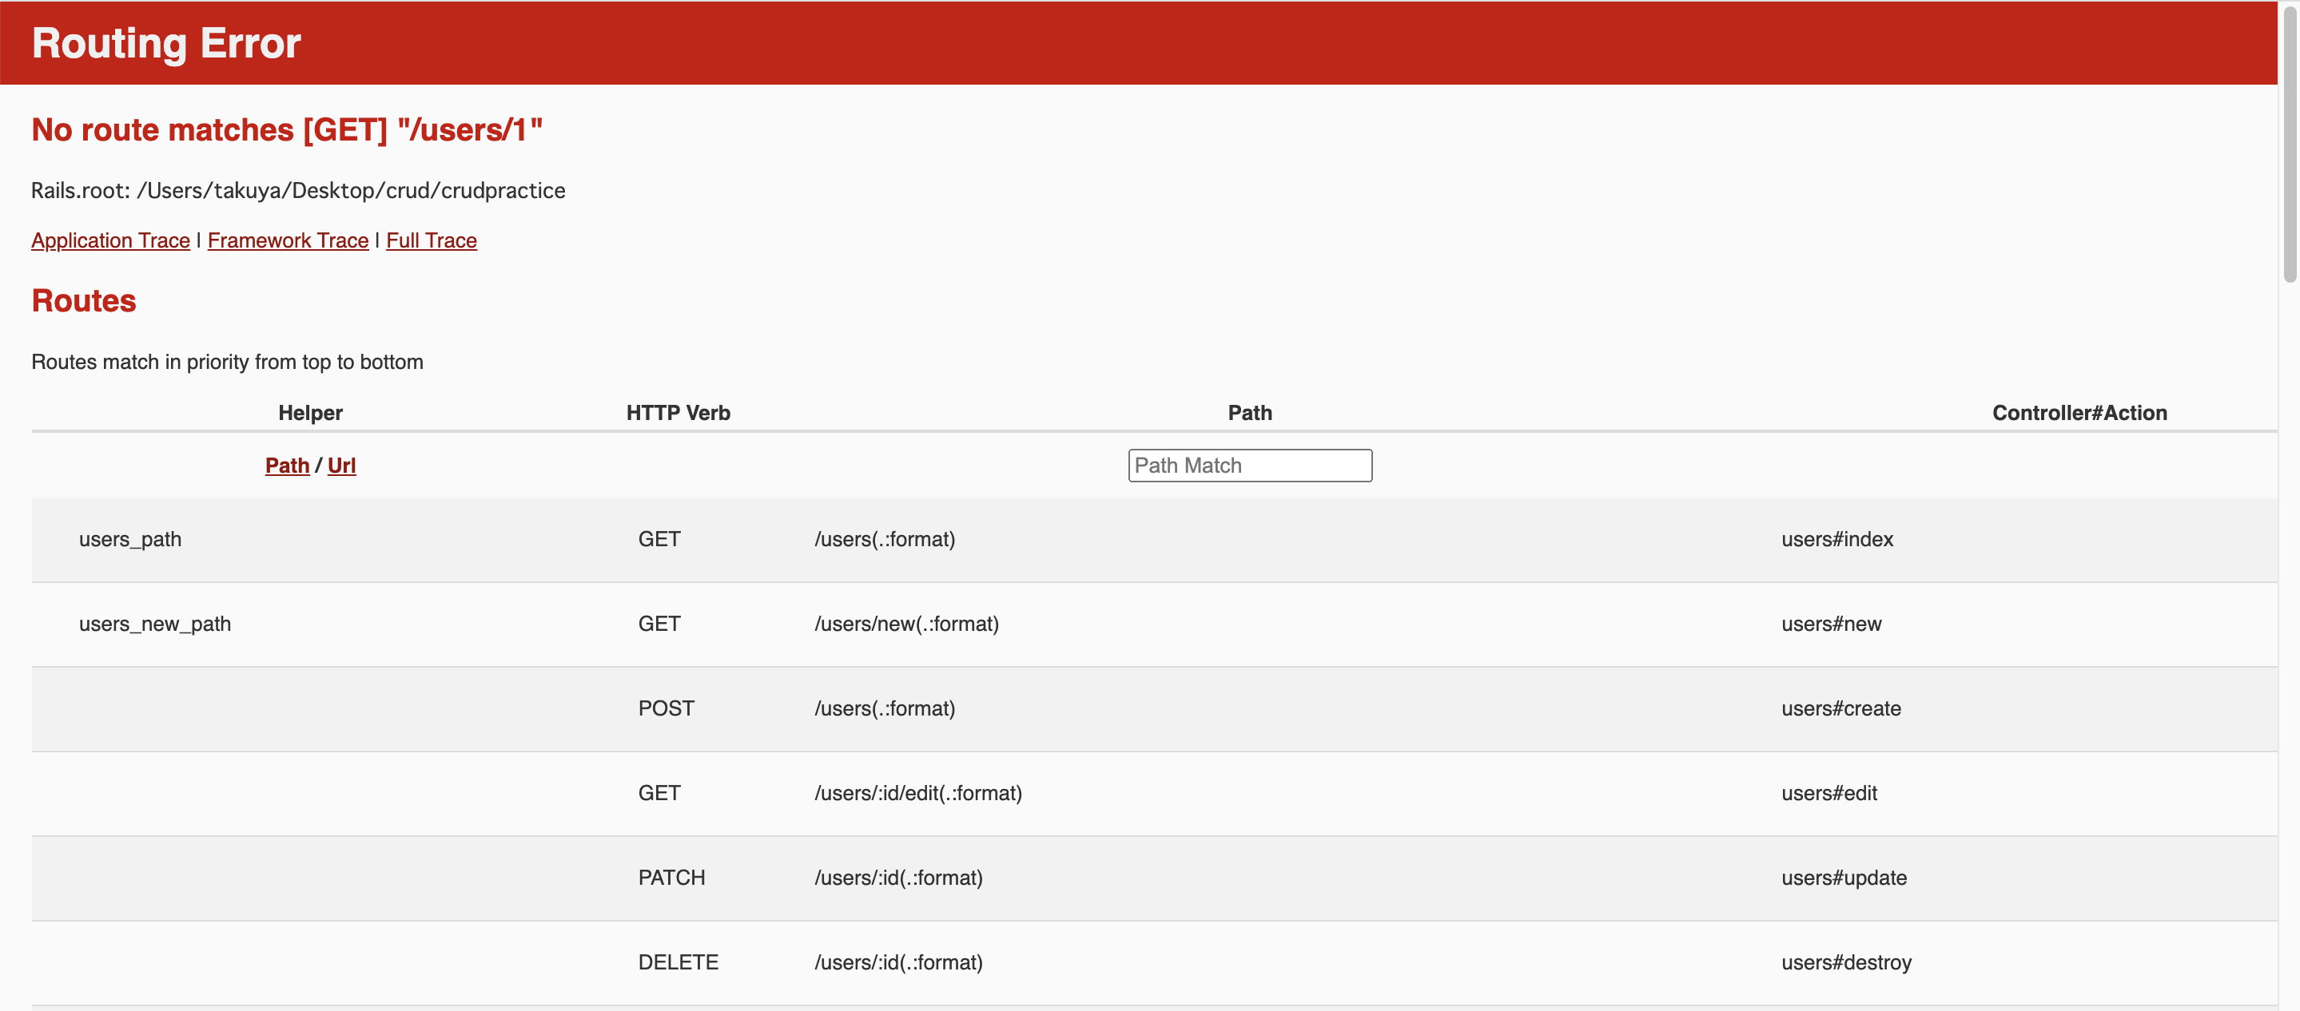Switch helper column to Path

(x=287, y=465)
